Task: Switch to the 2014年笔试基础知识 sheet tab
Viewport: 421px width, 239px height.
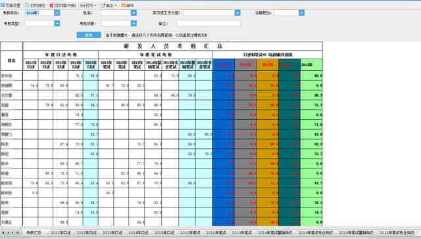Action: pyautogui.click(x=275, y=232)
